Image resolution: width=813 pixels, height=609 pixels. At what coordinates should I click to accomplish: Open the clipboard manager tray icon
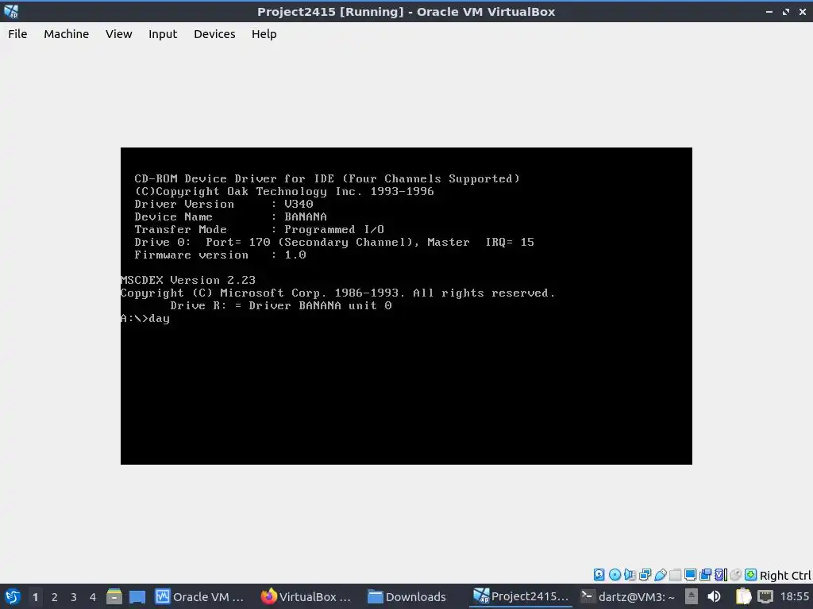(x=743, y=596)
